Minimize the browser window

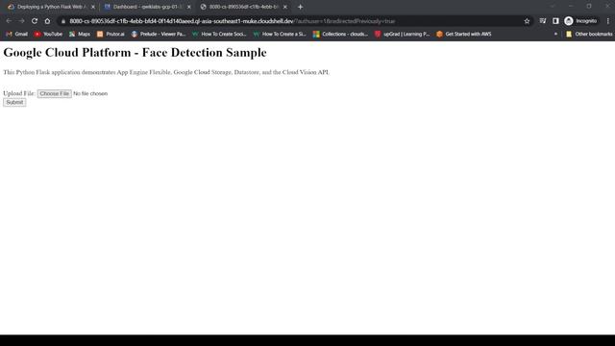pyautogui.click(x=571, y=7)
